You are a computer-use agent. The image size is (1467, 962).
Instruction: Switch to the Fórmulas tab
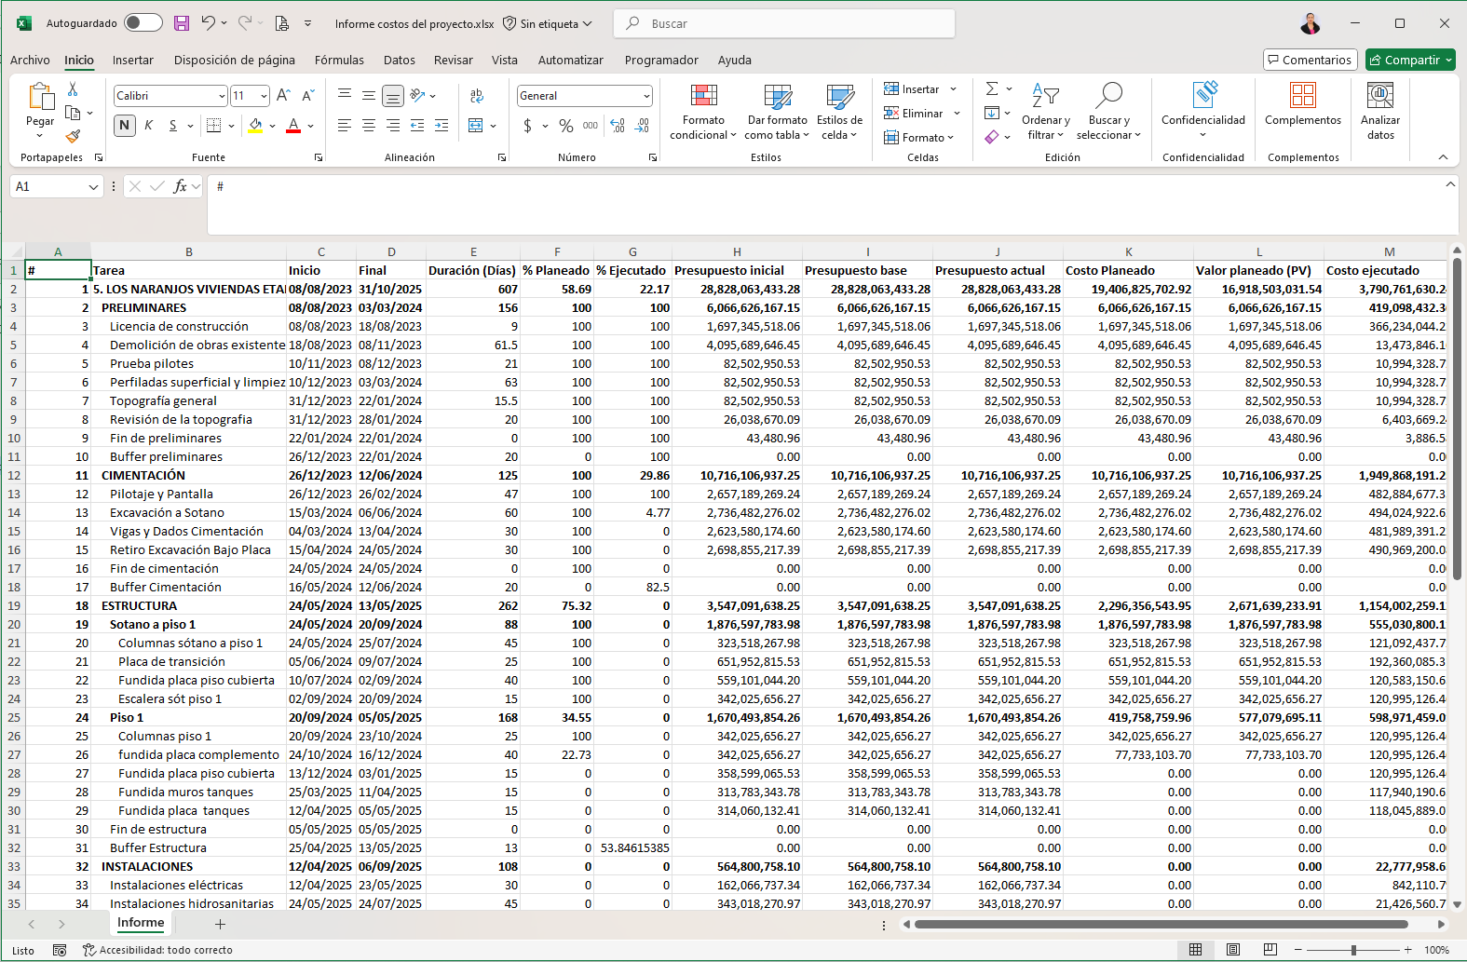[x=339, y=60]
